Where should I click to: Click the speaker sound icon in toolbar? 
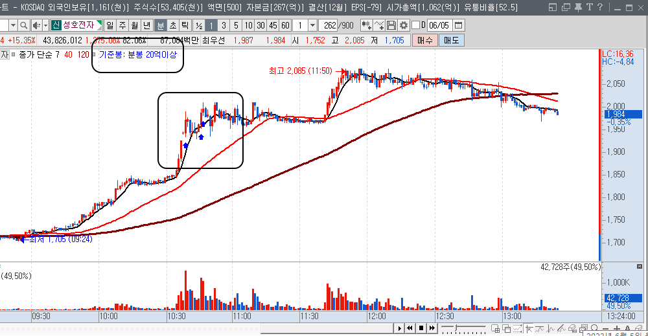tap(36, 26)
